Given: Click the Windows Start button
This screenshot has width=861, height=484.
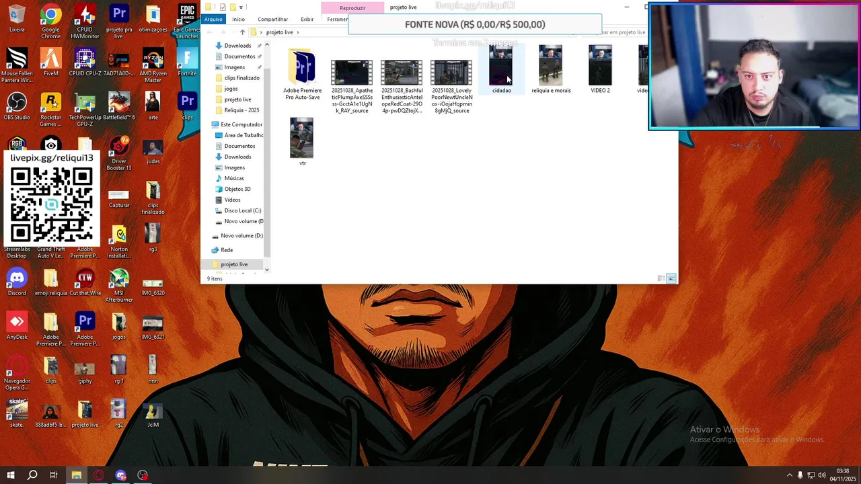Looking at the screenshot, I should tap(10, 475).
